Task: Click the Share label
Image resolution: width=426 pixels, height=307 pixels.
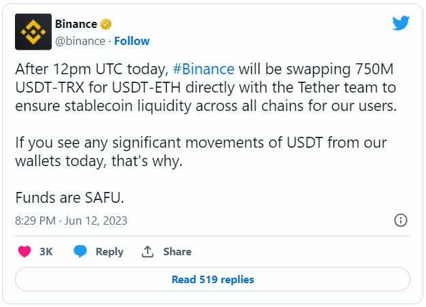Action: (x=177, y=252)
